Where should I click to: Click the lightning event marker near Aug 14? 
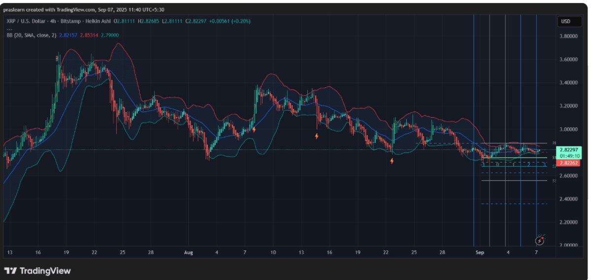tap(317, 136)
